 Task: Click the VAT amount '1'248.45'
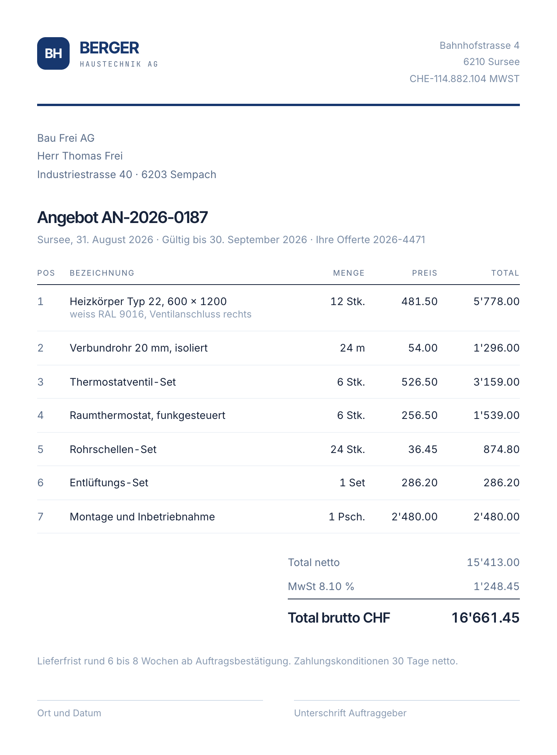coord(497,587)
